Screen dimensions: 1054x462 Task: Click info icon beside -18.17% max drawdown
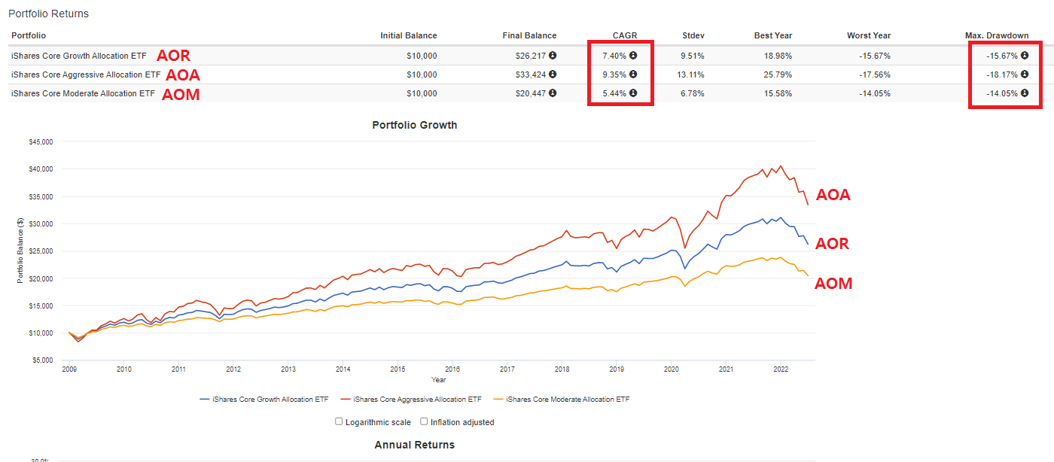[1025, 74]
